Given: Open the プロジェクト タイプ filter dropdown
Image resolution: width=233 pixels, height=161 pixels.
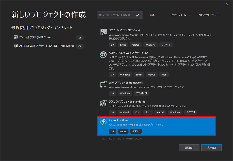Looking at the screenshot, I should click(x=209, y=15).
